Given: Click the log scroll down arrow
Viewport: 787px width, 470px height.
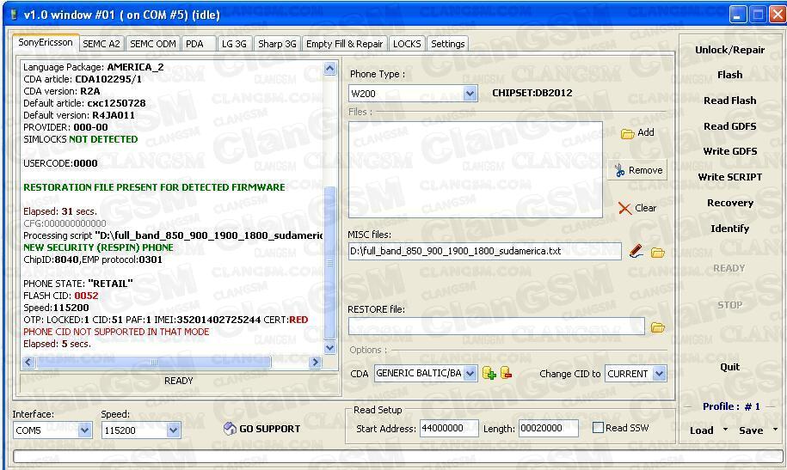Looking at the screenshot, I should [329, 347].
